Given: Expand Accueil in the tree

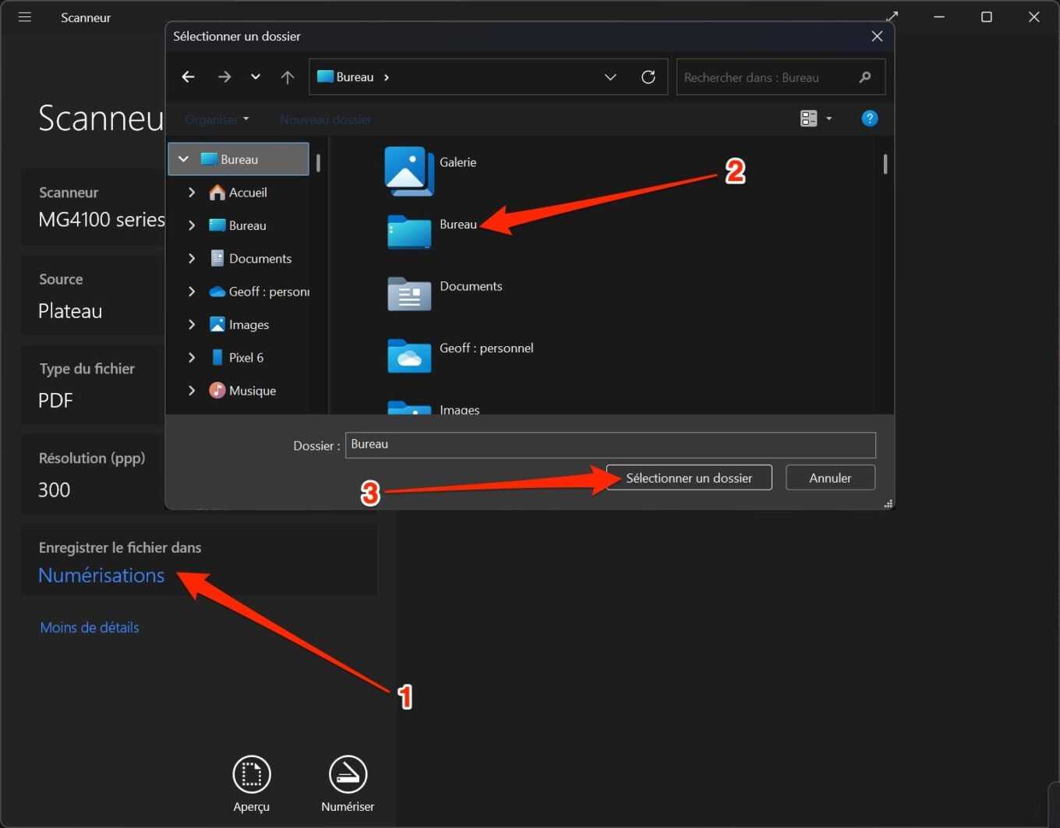Looking at the screenshot, I should pyautogui.click(x=192, y=193).
